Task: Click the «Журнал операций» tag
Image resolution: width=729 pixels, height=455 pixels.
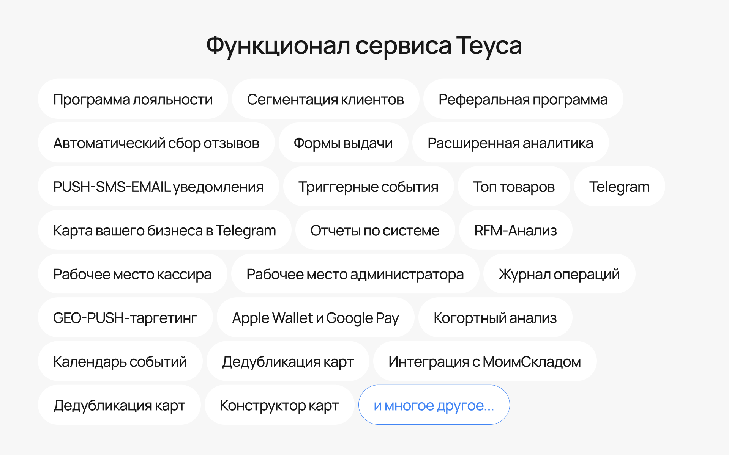Action: coord(559,274)
